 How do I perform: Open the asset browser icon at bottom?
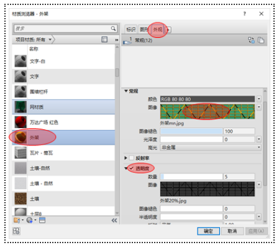pos(42,220)
